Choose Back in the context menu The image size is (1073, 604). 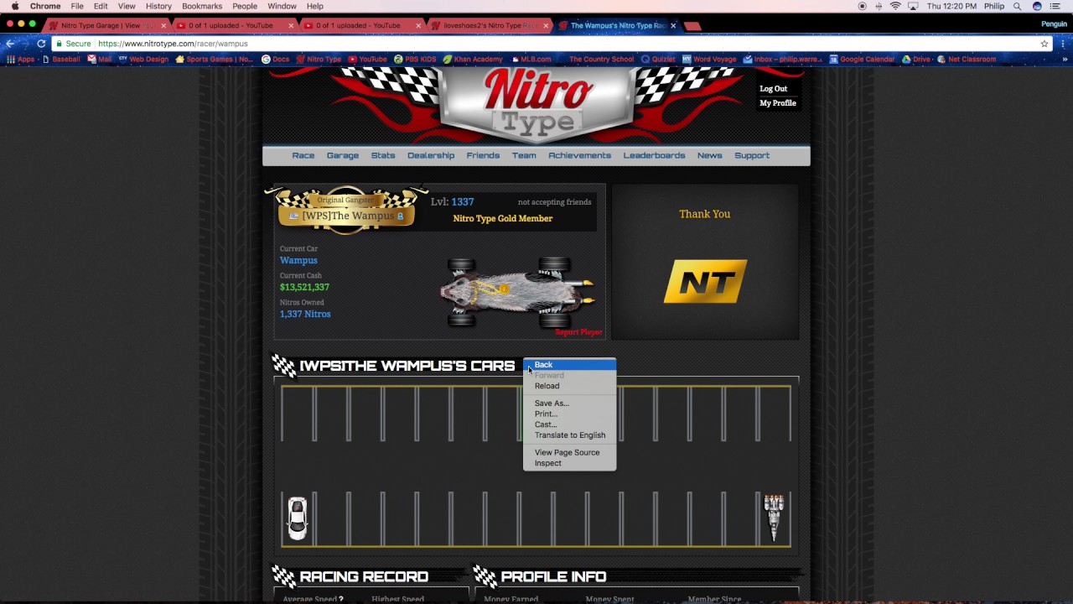click(x=570, y=365)
